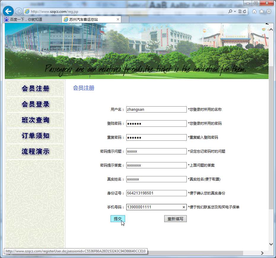This screenshot has width=276, height=258.
Task: Click the browser Back arrow button
Action: pos(8,11)
